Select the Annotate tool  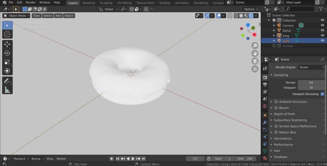[7, 81]
